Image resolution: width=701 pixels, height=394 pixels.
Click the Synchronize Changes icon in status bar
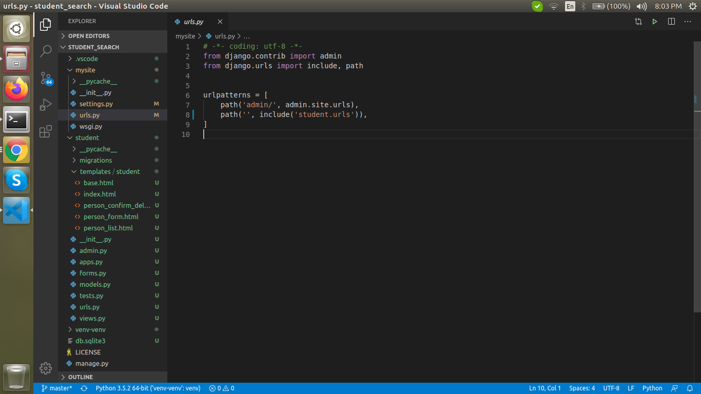pos(84,388)
